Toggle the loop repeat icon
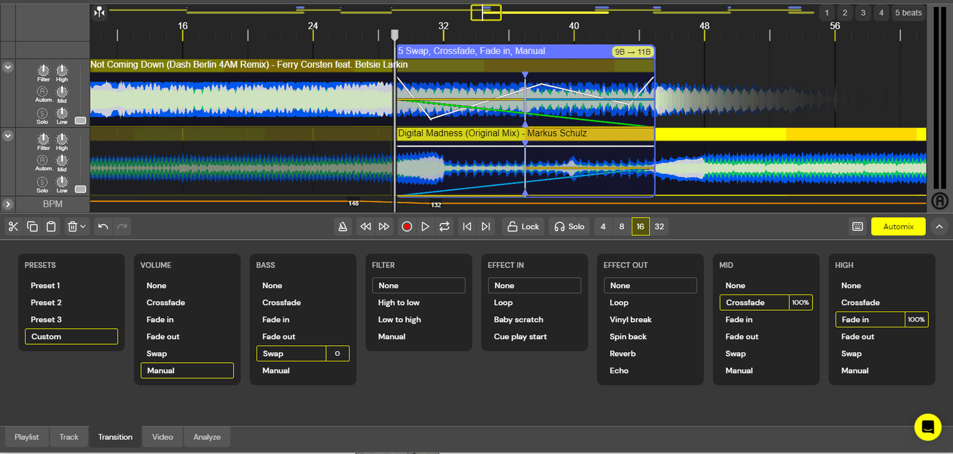 (444, 226)
